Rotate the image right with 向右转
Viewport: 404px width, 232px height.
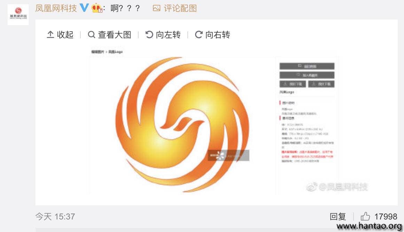coord(212,34)
